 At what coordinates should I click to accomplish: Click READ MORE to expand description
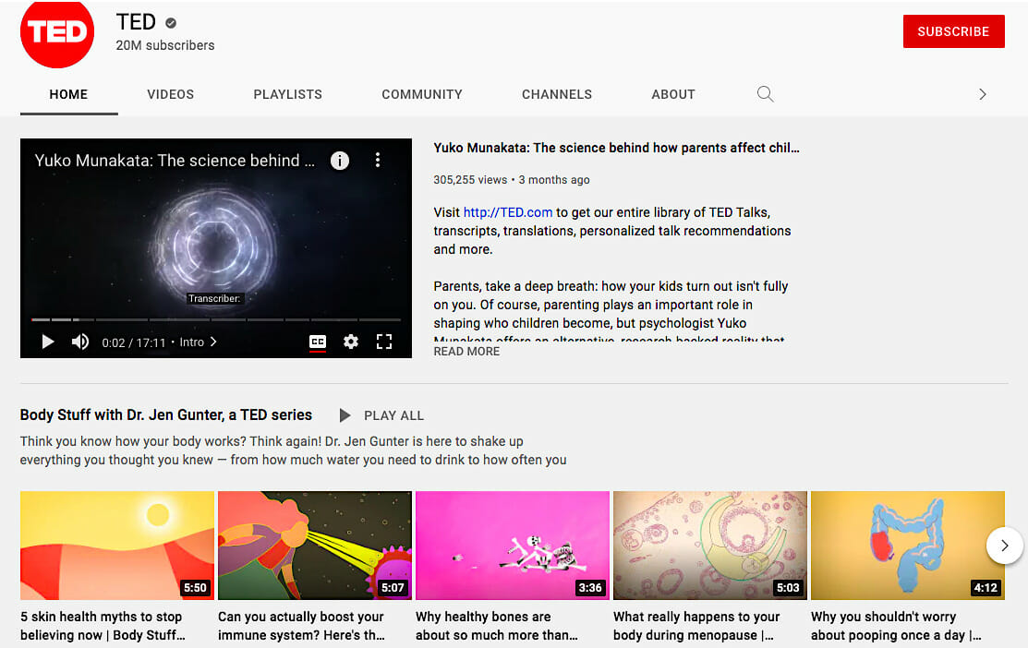click(466, 351)
